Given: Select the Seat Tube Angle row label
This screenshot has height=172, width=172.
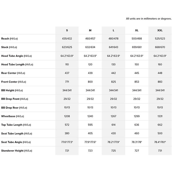Looking at the screenshot, I should 16,142.
